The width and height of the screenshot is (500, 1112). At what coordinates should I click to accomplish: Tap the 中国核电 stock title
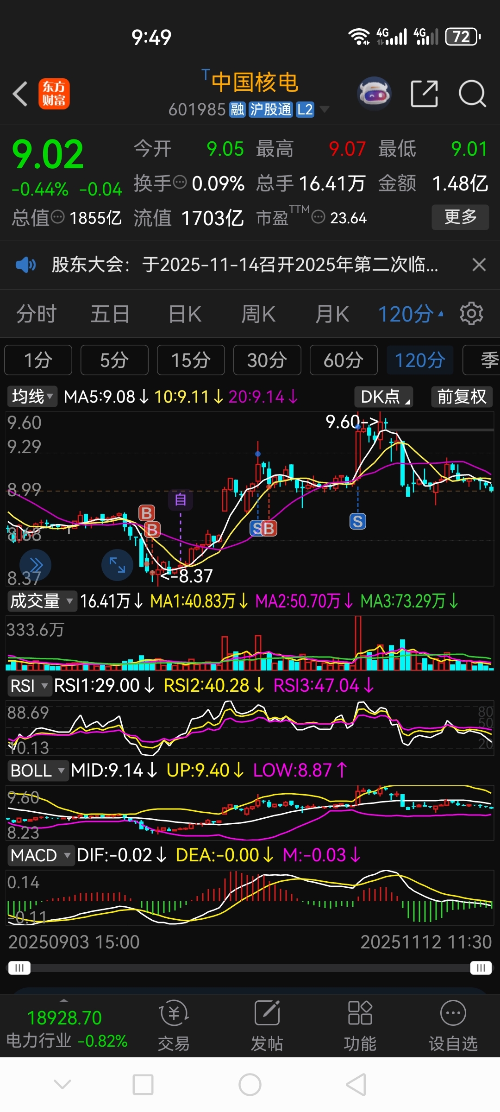click(x=255, y=82)
